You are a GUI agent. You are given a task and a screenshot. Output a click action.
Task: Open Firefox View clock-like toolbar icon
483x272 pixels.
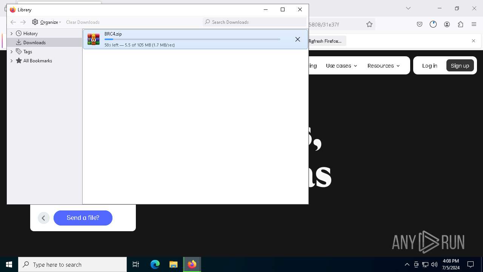pyautogui.click(x=433, y=24)
